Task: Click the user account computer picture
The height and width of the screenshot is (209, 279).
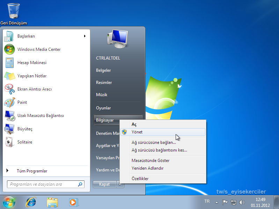Action: tap(118, 39)
